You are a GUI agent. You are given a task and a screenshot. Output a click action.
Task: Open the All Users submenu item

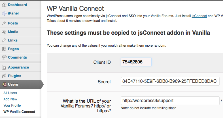click(10, 93)
